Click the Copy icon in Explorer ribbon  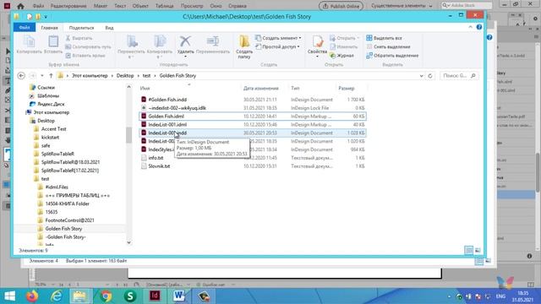click(29, 41)
